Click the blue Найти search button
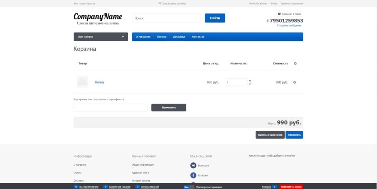The width and height of the screenshot is (377, 189). 215,18
